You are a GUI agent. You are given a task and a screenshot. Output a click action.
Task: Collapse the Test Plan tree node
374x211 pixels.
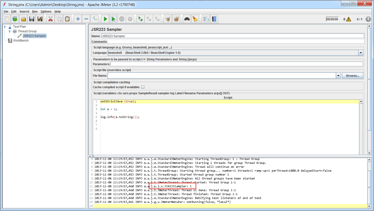tap(5, 27)
